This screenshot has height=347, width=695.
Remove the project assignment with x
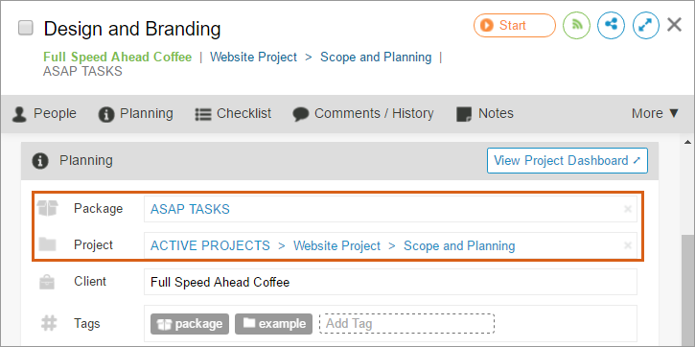(x=628, y=245)
